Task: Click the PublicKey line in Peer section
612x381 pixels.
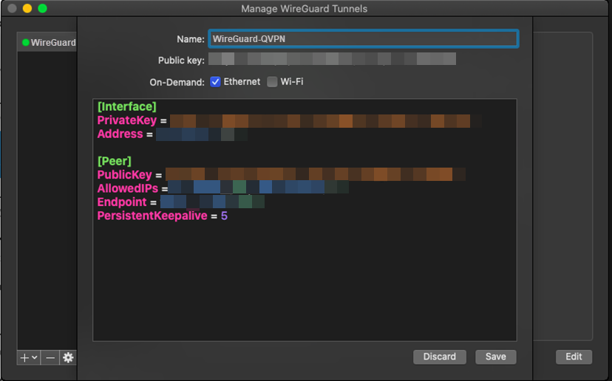Action: point(281,175)
